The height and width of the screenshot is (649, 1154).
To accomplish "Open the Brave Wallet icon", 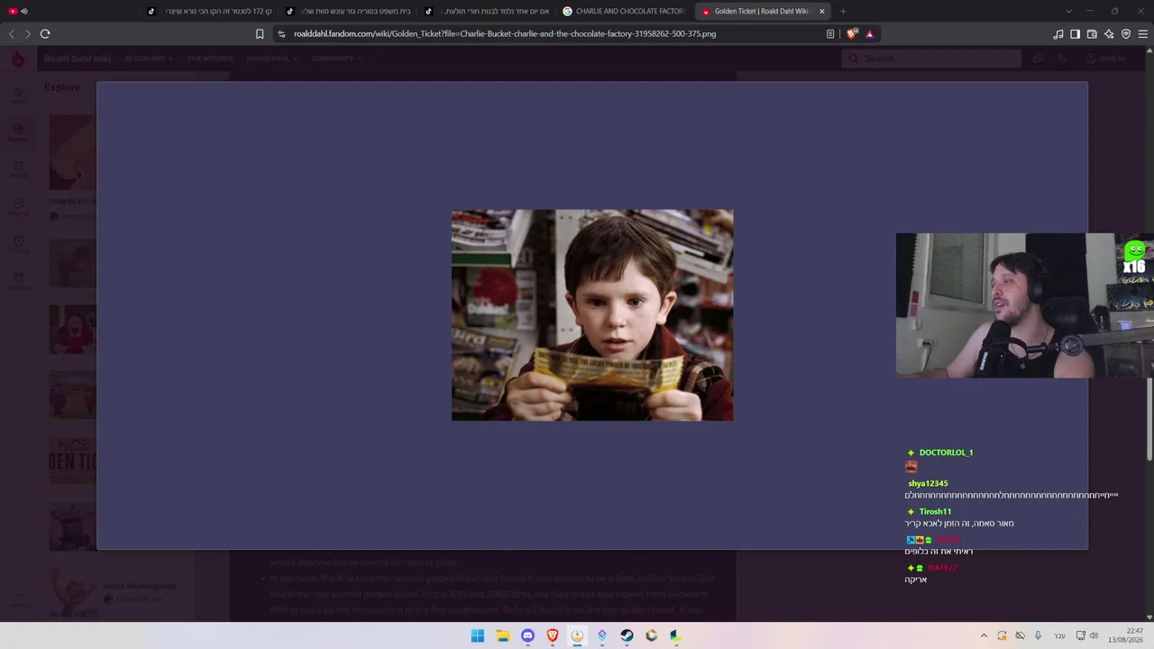I will tap(1092, 34).
